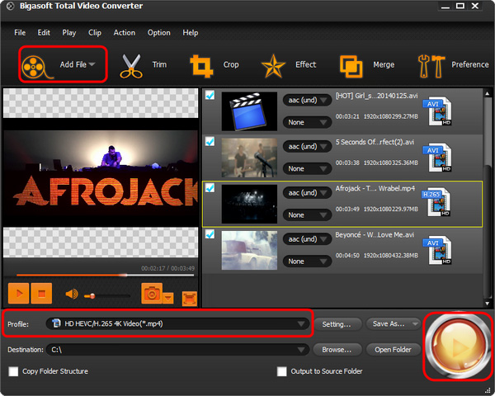
Task: Click AVI format icon for [HOT] Girl_s file
Action: coord(438,112)
